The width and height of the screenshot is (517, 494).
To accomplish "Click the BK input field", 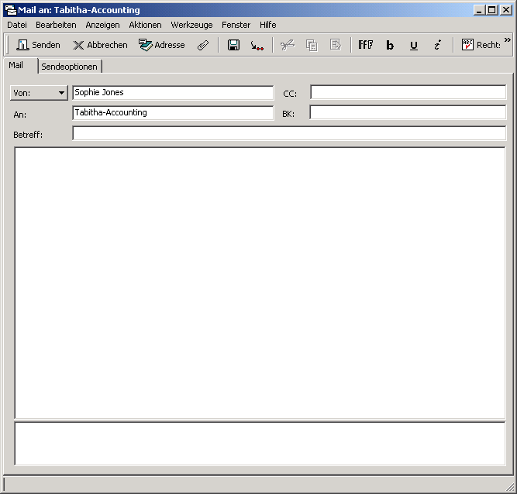I will point(408,112).
